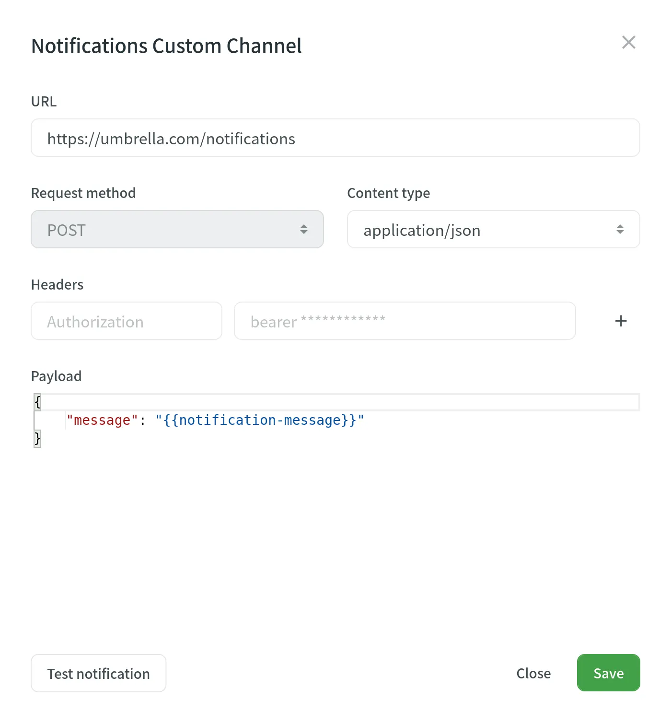The width and height of the screenshot is (671, 723).
Task: Click the closing brace line in the payload
Action: click(x=37, y=438)
